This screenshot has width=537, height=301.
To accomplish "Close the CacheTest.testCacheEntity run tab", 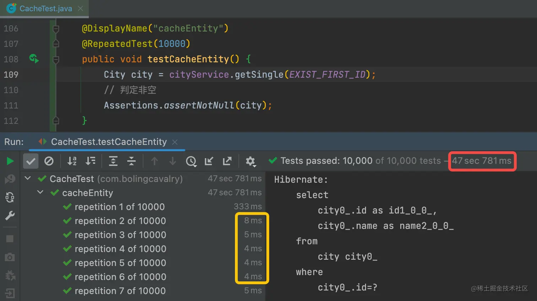I will pos(175,142).
